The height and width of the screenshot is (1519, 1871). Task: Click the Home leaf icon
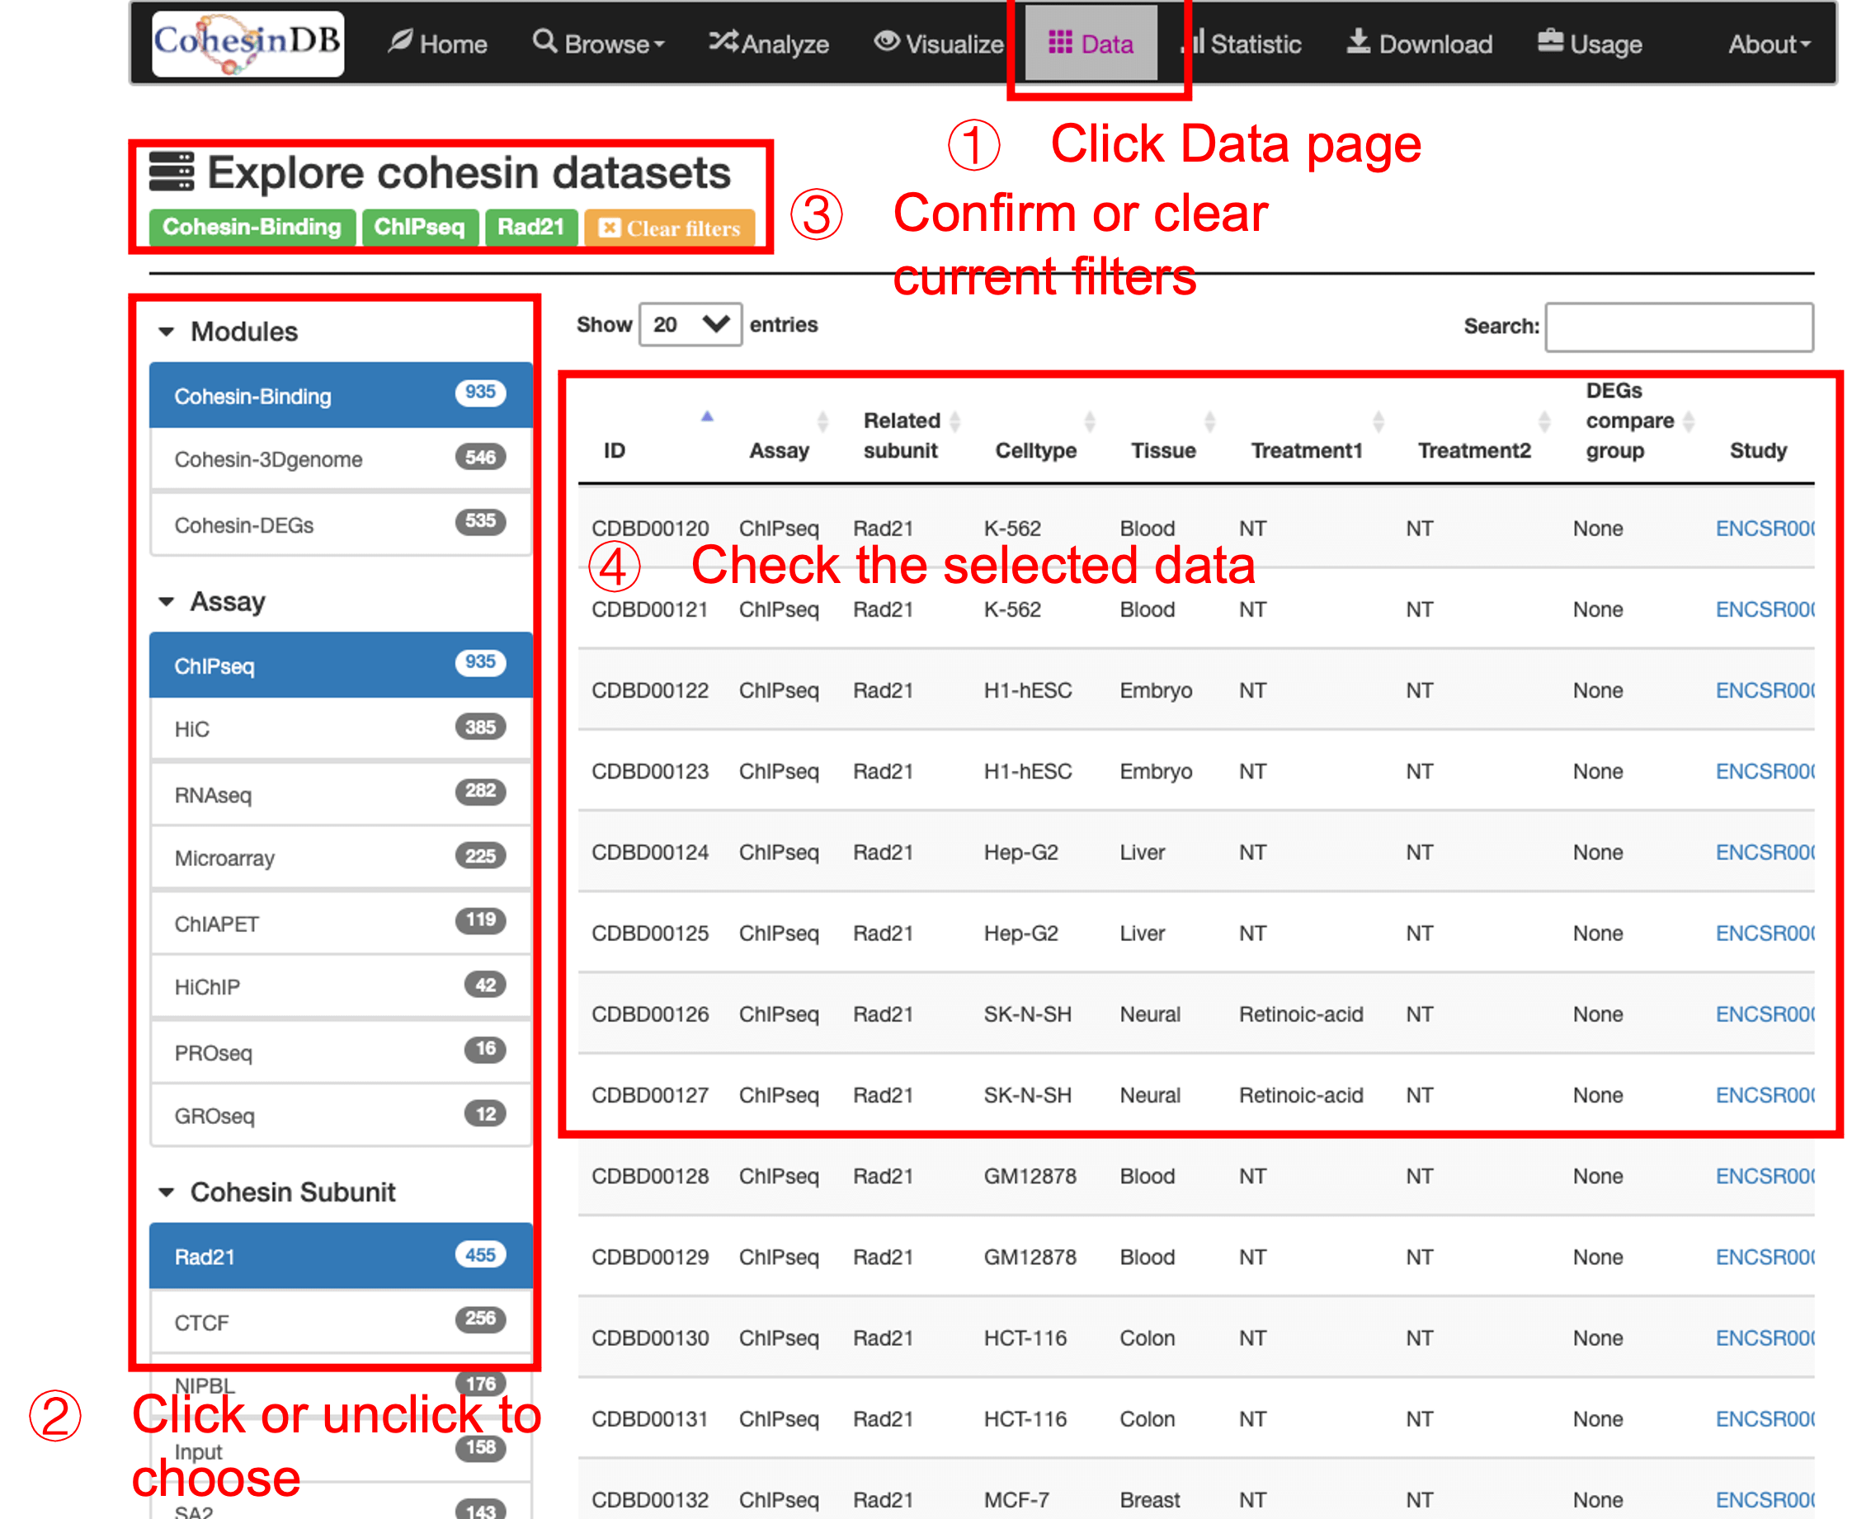tap(401, 41)
